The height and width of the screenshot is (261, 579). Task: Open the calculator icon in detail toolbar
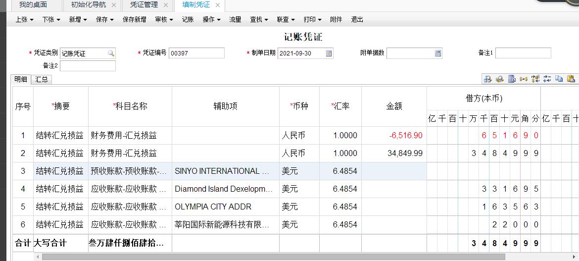pyautogui.click(x=512, y=79)
